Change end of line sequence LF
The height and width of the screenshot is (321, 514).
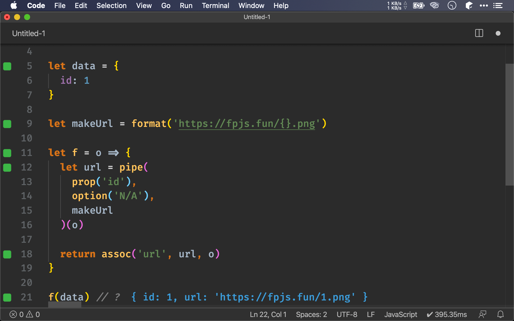[371, 314]
